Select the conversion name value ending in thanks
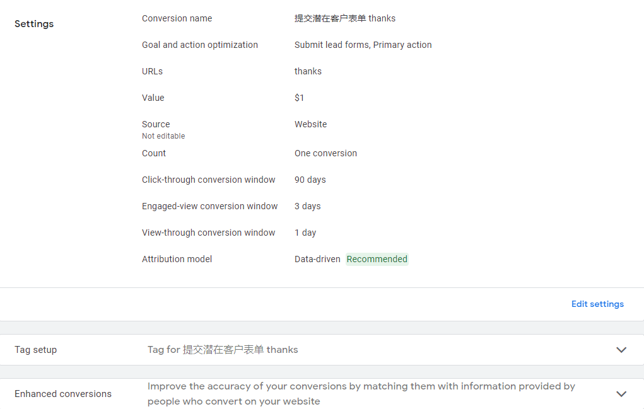This screenshot has width=644, height=409. pyautogui.click(x=344, y=18)
